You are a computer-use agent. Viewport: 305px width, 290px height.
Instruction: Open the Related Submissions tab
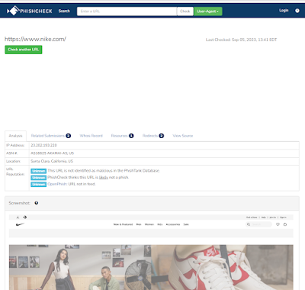(51, 136)
